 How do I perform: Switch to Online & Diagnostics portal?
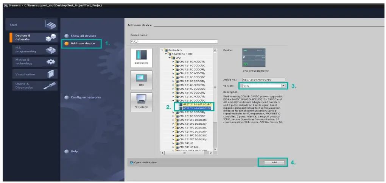[x=35, y=86]
